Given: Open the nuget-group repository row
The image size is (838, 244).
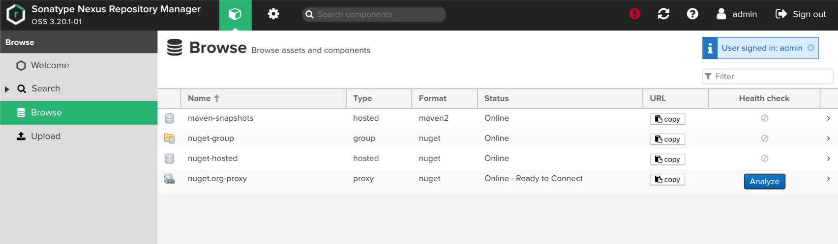Looking at the screenshot, I should (x=498, y=139).
